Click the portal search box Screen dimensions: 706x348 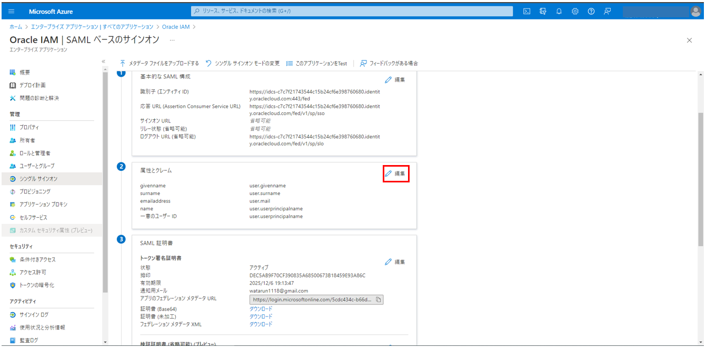click(x=352, y=11)
